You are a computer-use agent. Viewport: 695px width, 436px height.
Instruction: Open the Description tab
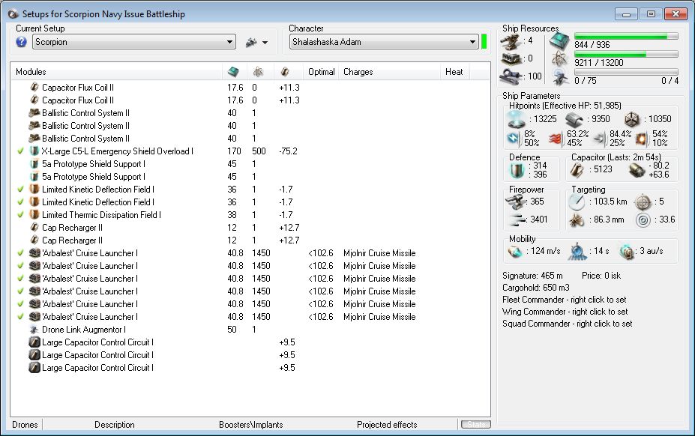click(x=115, y=425)
